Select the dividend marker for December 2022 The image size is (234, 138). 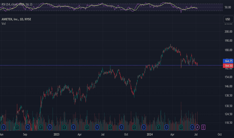[50, 127]
